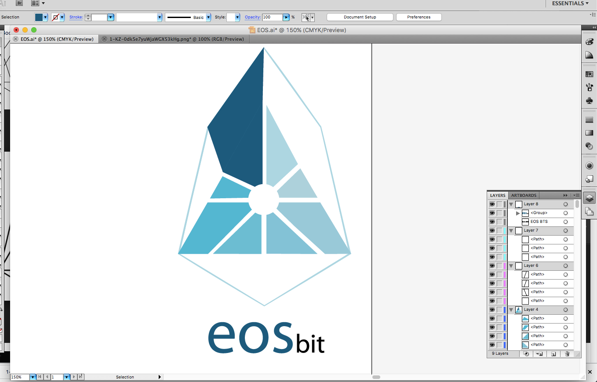Toggle visibility of Layer 6
The height and width of the screenshot is (382, 597).
[492, 266]
